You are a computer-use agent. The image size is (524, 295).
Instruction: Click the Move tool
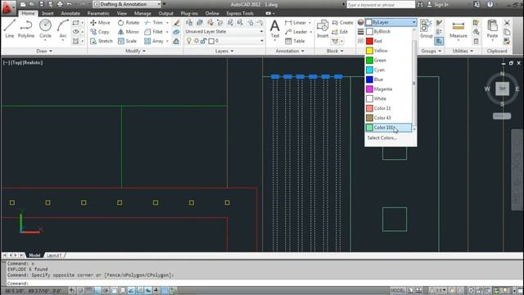[x=100, y=22]
